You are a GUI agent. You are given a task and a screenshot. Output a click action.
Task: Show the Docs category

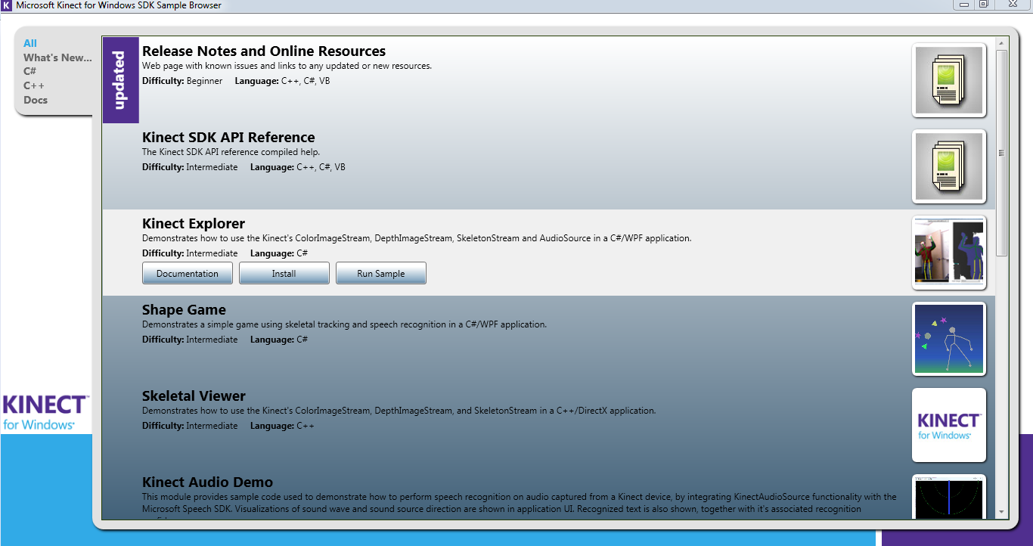(36, 100)
